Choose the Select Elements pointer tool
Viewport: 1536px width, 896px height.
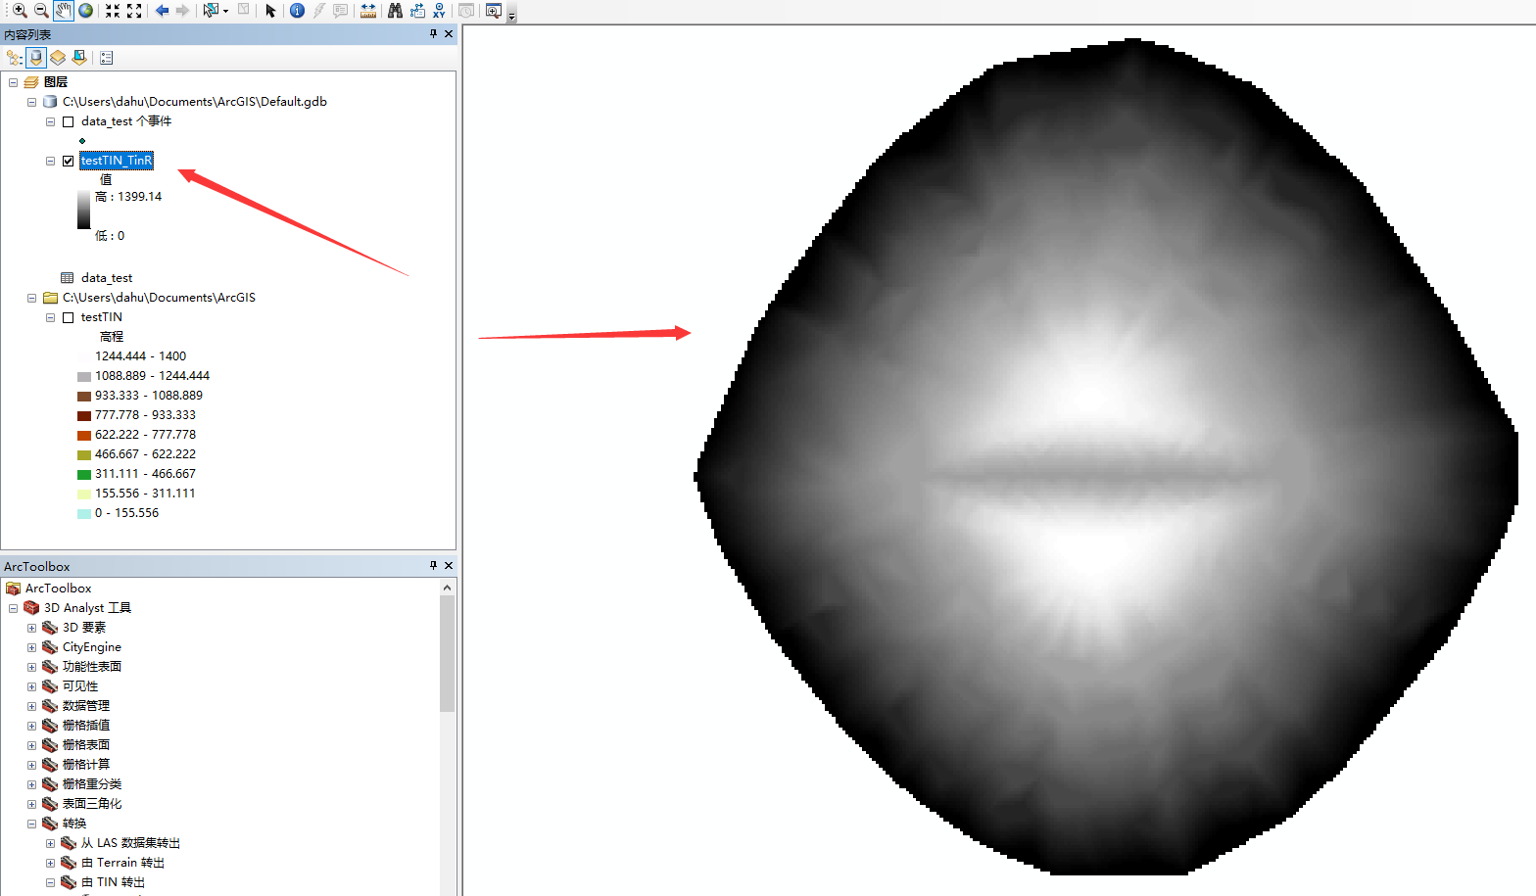pyautogui.click(x=271, y=11)
